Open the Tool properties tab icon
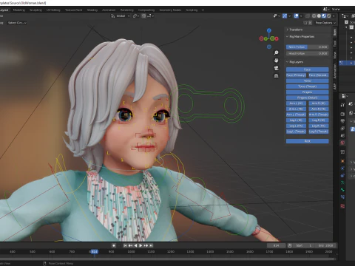 click(x=342, y=105)
